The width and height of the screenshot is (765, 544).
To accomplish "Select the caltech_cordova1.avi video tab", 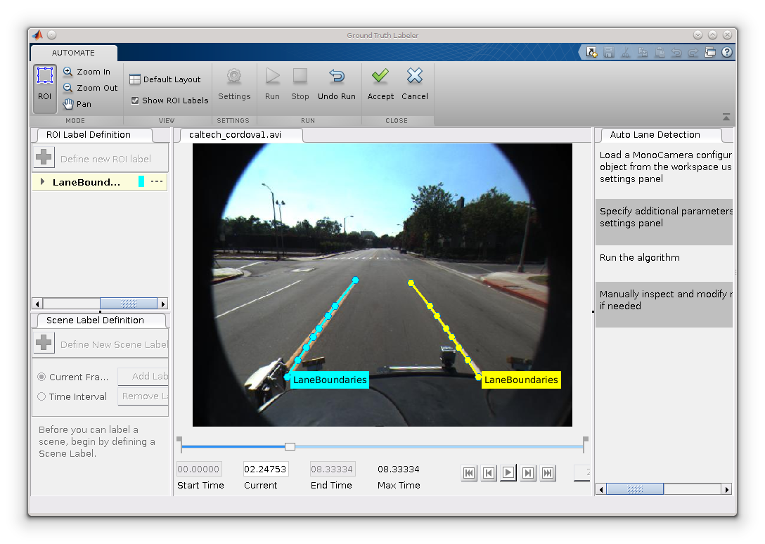I will pyautogui.click(x=235, y=135).
